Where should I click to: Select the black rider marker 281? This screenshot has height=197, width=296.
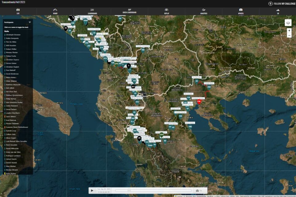pyautogui.click(x=133, y=87)
